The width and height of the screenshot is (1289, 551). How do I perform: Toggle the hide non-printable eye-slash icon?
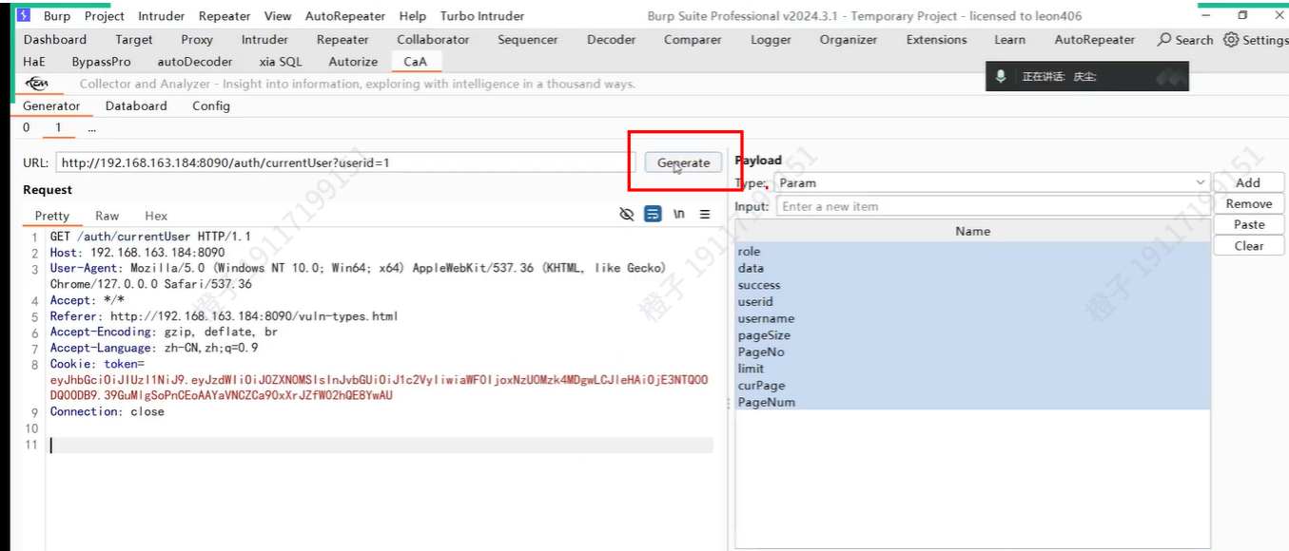626,215
